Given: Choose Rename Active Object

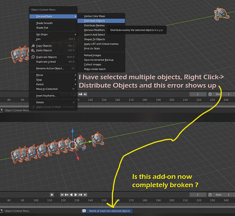Looking at the screenshot, I should click(53, 68).
